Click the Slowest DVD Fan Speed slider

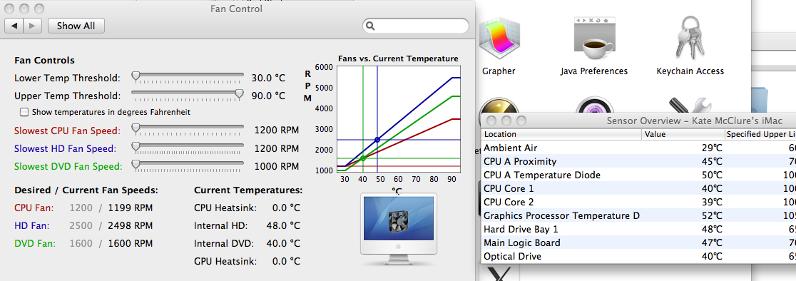tap(188, 165)
